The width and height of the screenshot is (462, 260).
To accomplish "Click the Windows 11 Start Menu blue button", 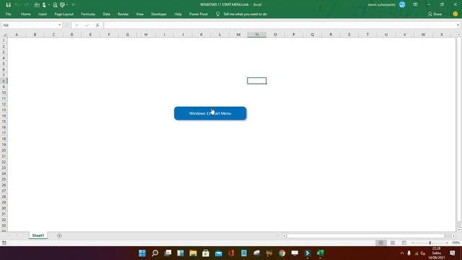I will tap(210, 113).
